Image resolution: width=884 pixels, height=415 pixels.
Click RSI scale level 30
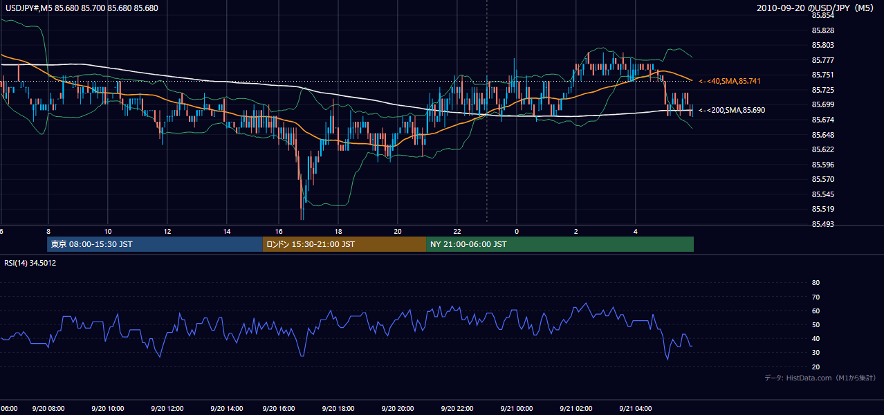pos(816,352)
